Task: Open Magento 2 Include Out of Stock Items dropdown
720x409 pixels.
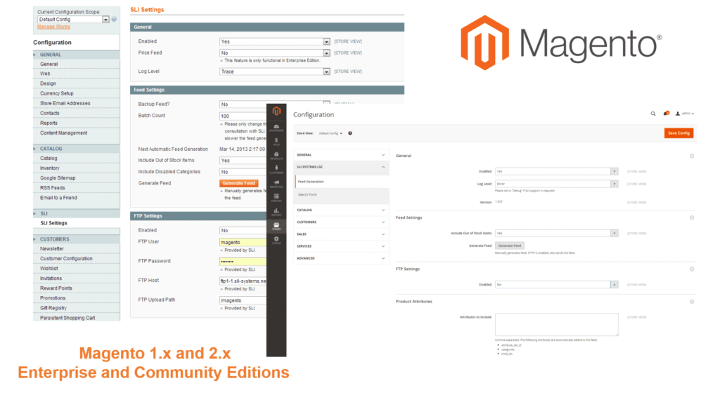Action: pyautogui.click(x=557, y=233)
